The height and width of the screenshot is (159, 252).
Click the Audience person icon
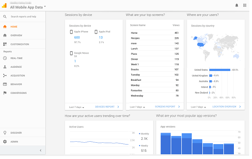(5, 67)
